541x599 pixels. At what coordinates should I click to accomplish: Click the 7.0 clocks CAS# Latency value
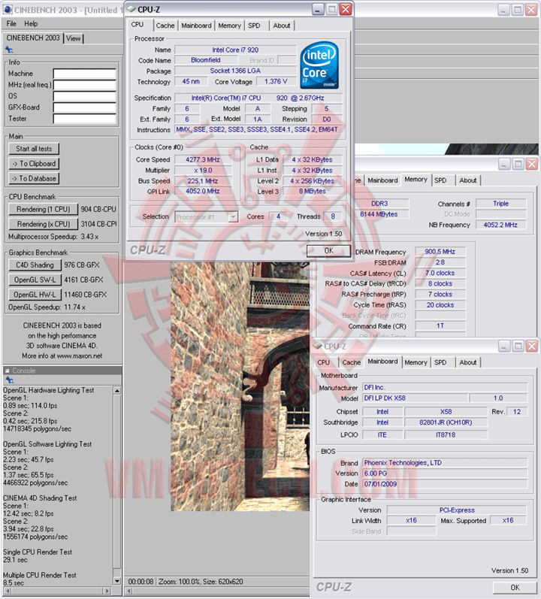(x=440, y=273)
